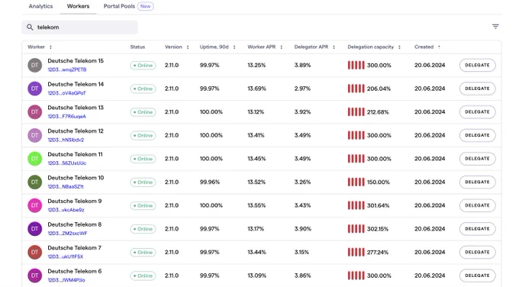Sort by Delegation capacity column arrows
Viewport: 519px width, 287px height.
399,47
